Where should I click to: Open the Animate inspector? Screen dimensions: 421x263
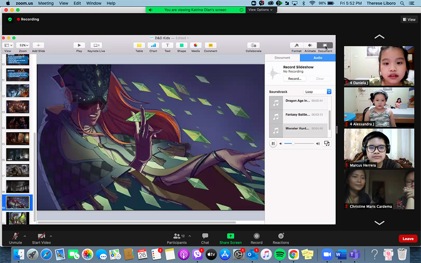[x=310, y=45]
